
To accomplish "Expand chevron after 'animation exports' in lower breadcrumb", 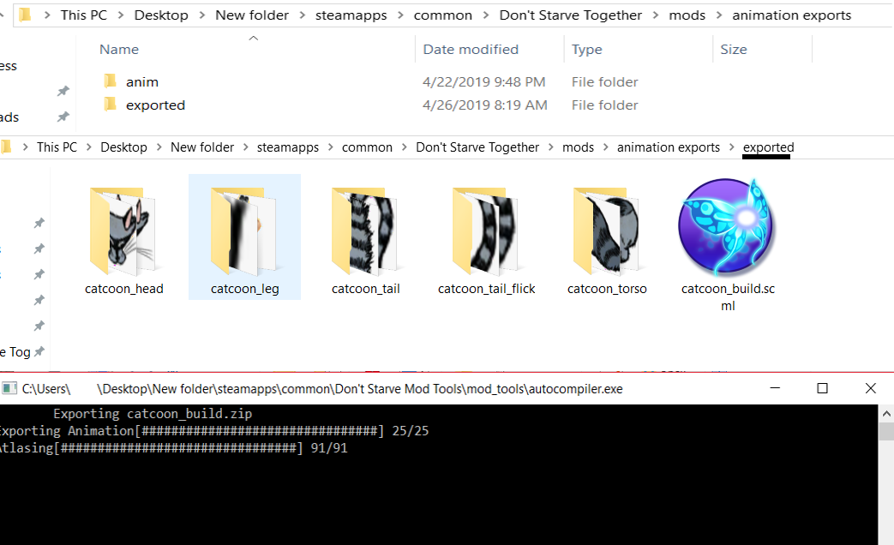I will [x=731, y=147].
